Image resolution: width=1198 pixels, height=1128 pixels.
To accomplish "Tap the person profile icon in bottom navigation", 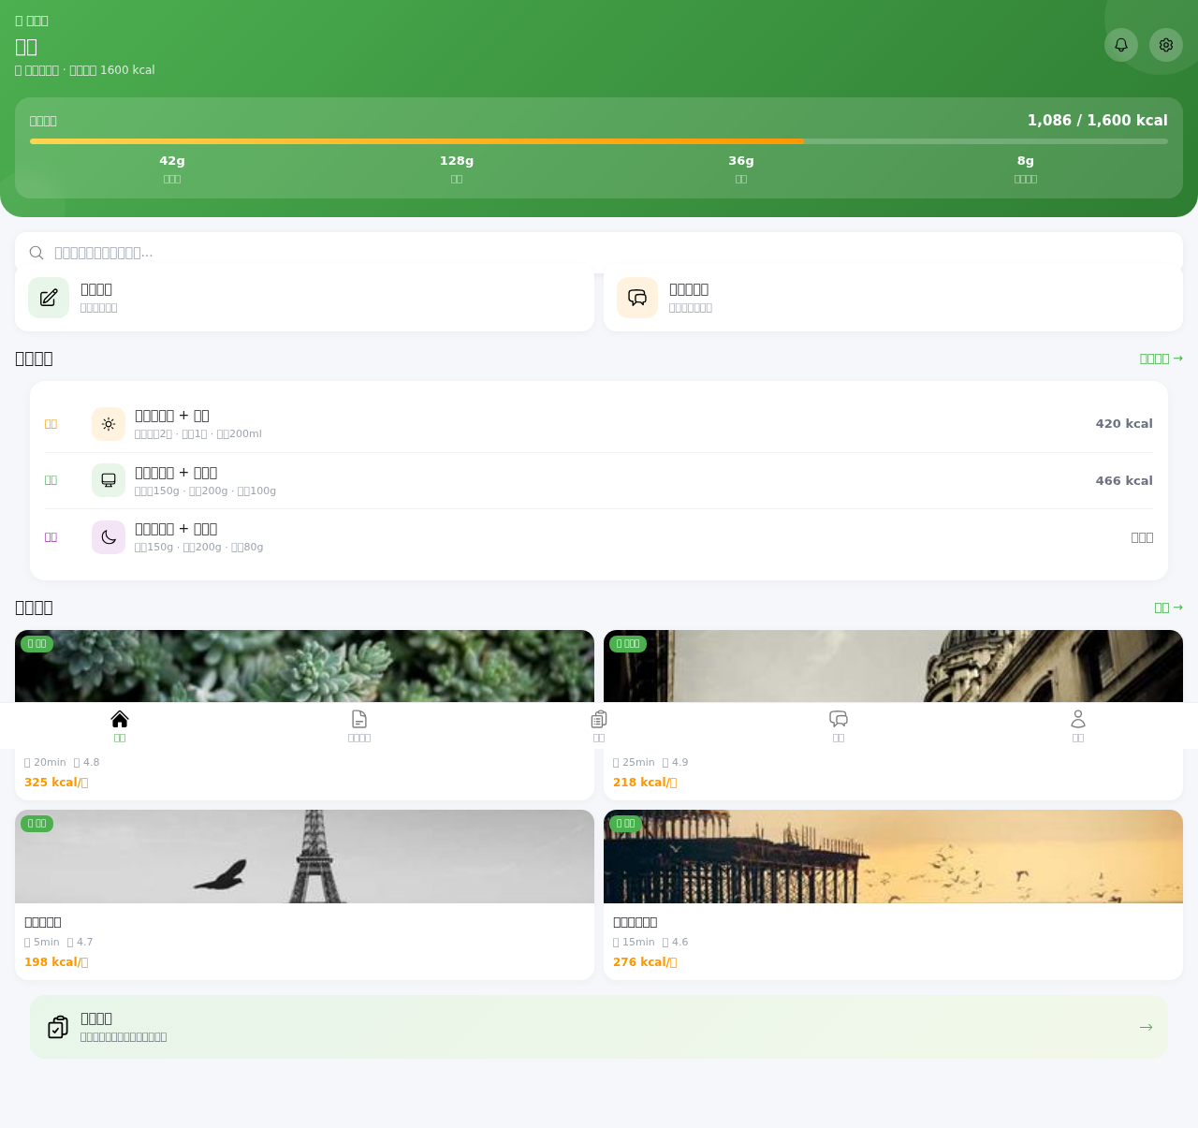I will (1078, 719).
